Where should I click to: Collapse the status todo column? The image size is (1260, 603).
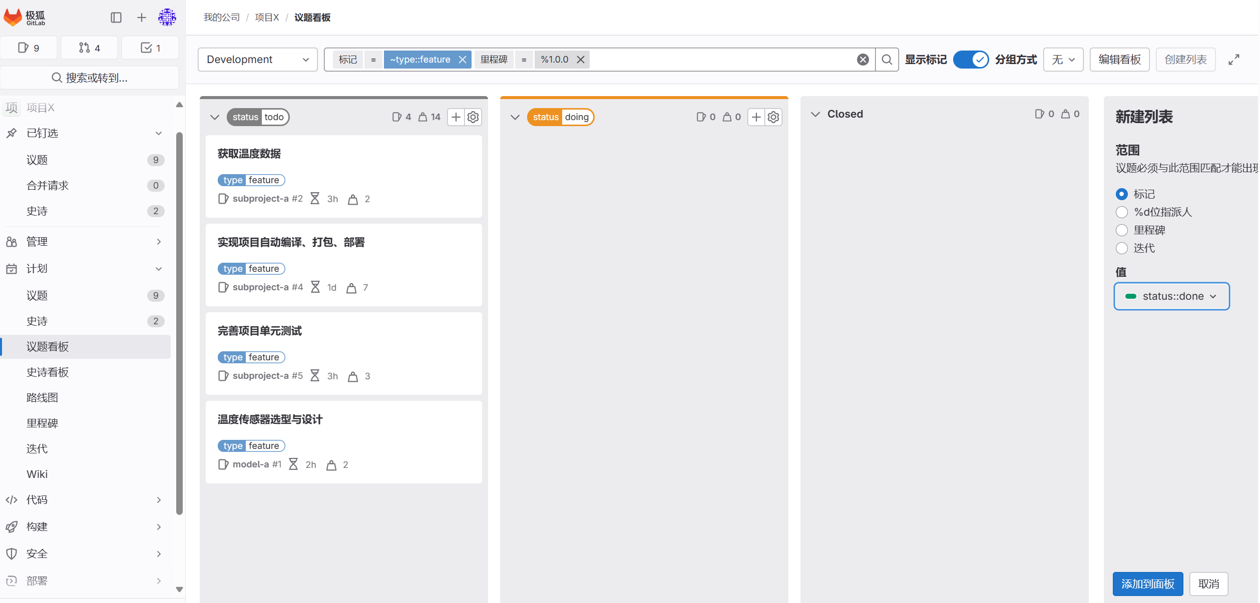pos(214,117)
